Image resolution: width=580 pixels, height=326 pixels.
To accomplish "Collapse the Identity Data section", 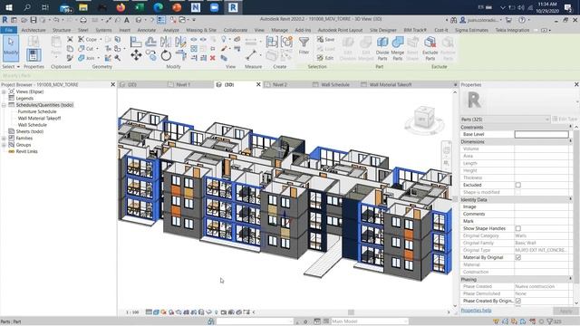I will pos(570,199).
